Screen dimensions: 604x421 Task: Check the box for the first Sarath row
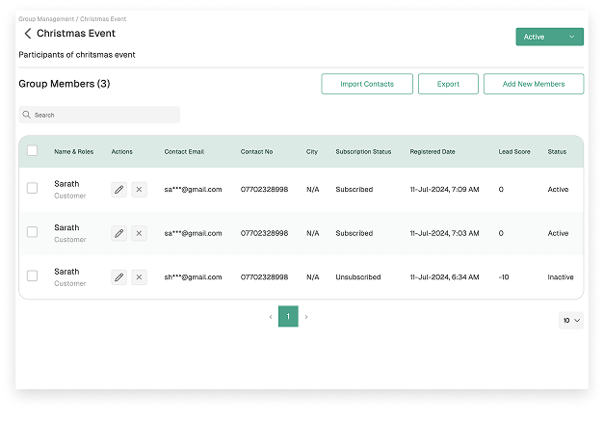point(33,189)
